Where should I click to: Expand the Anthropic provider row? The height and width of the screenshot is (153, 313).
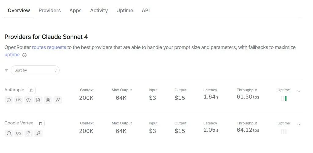click(299, 91)
